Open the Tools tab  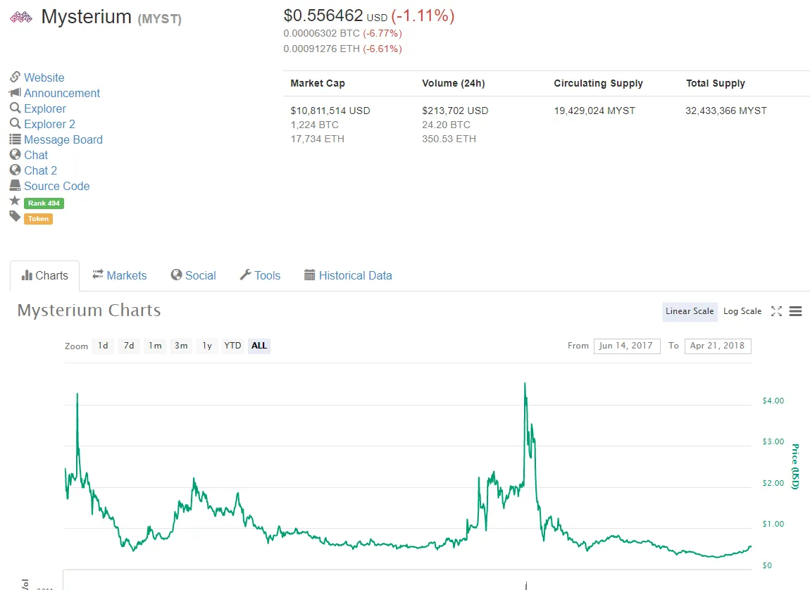[x=260, y=276]
